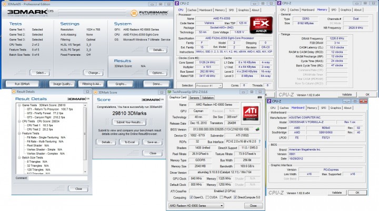This screenshot has height=211, width=379.
Task: Click the Change... button under Settings
Action: [x=94, y=73]
